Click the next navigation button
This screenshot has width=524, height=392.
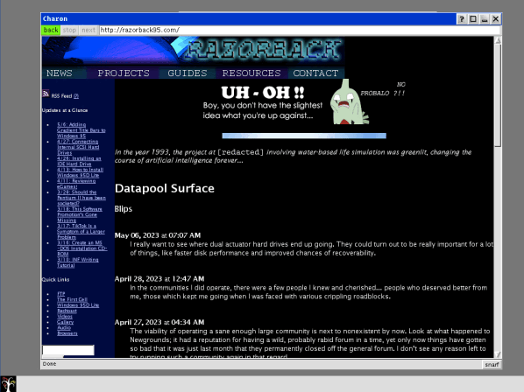tap(89, 30)
